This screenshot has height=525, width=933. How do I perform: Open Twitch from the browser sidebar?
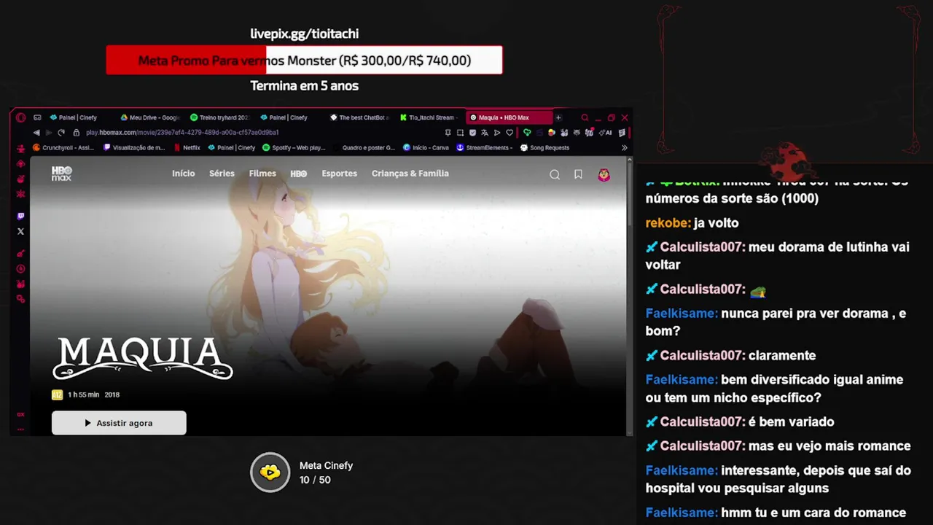pyautogui.click(x=20, y=217)
